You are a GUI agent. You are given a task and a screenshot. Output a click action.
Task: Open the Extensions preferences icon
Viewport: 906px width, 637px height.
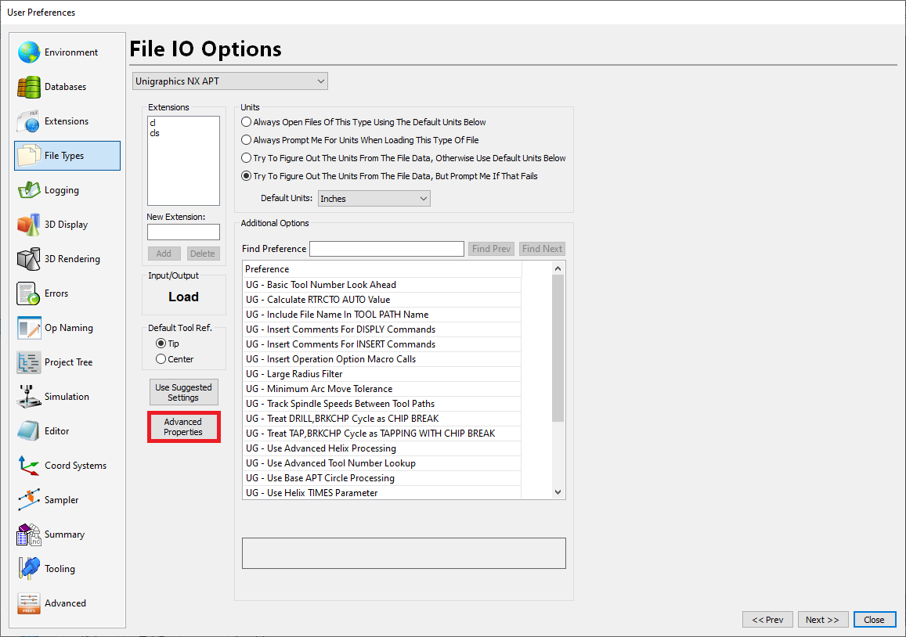28,121
